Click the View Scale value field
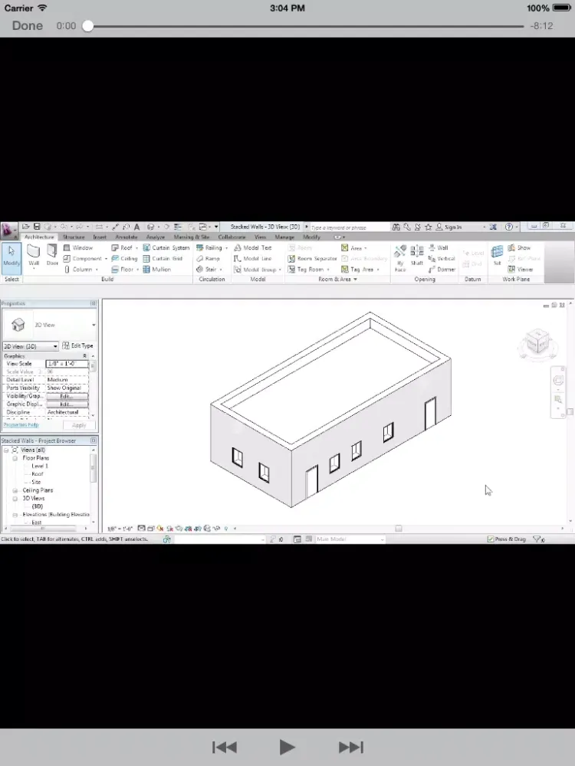 [67, 363]
